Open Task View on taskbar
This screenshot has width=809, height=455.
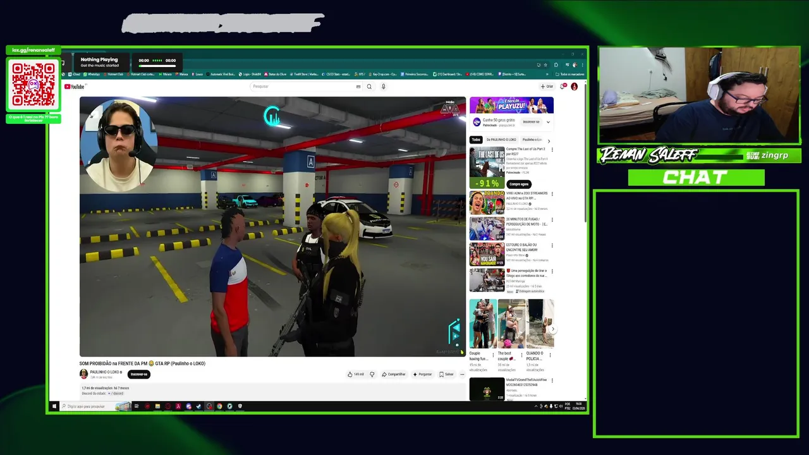coord(137,406)
